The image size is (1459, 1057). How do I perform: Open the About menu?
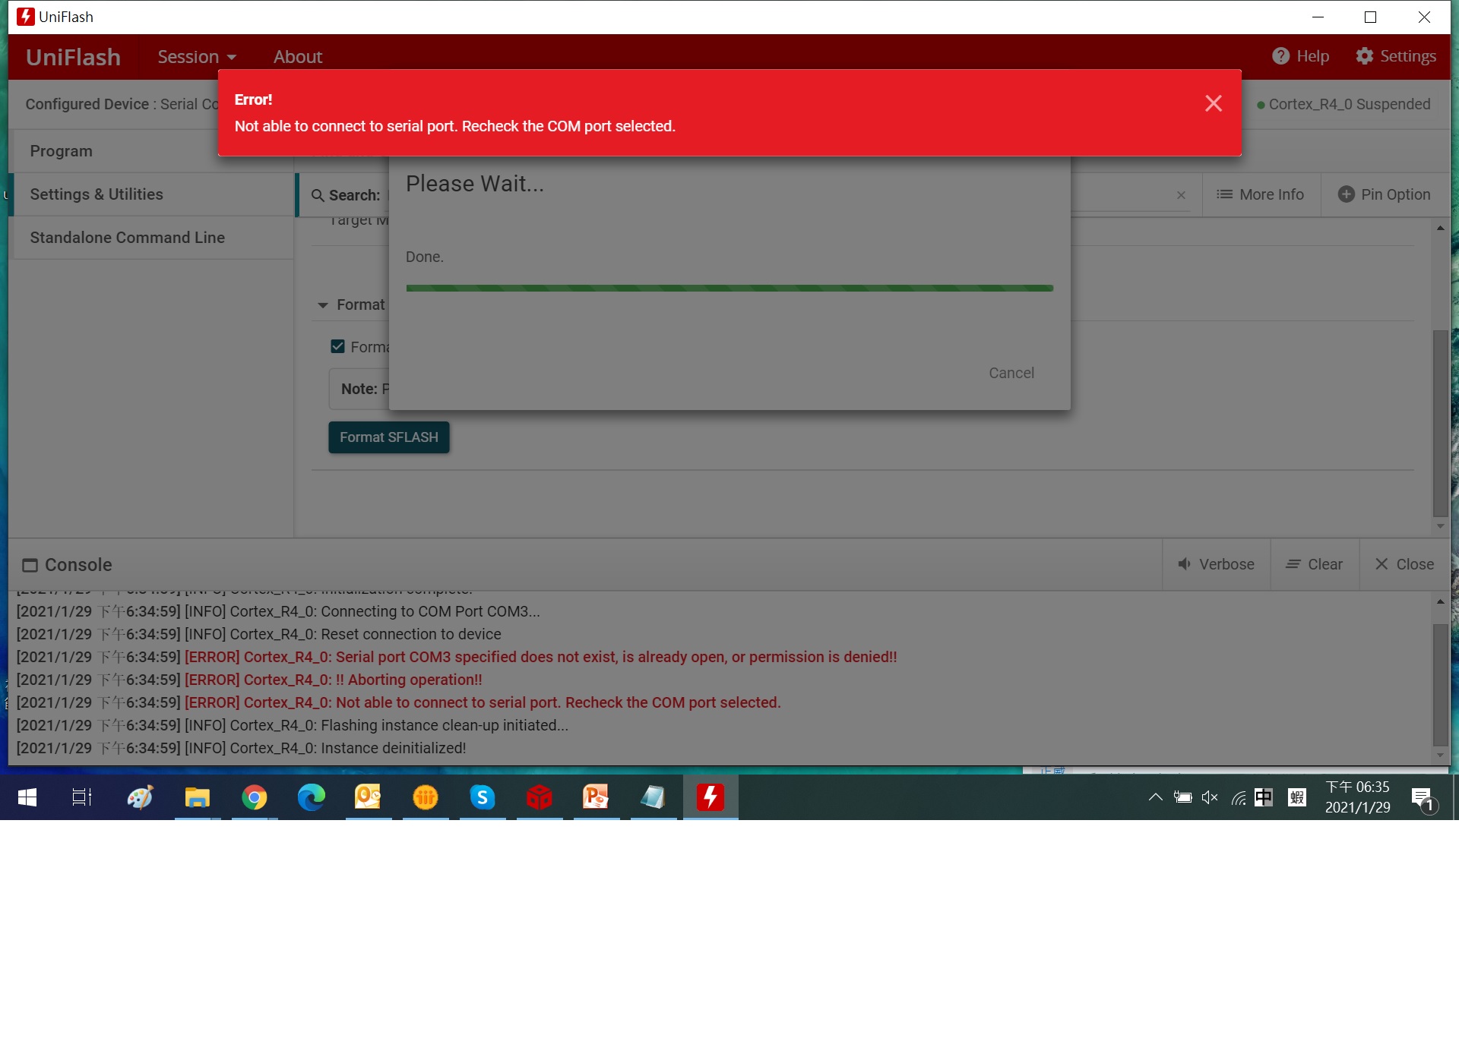[298, 57]
